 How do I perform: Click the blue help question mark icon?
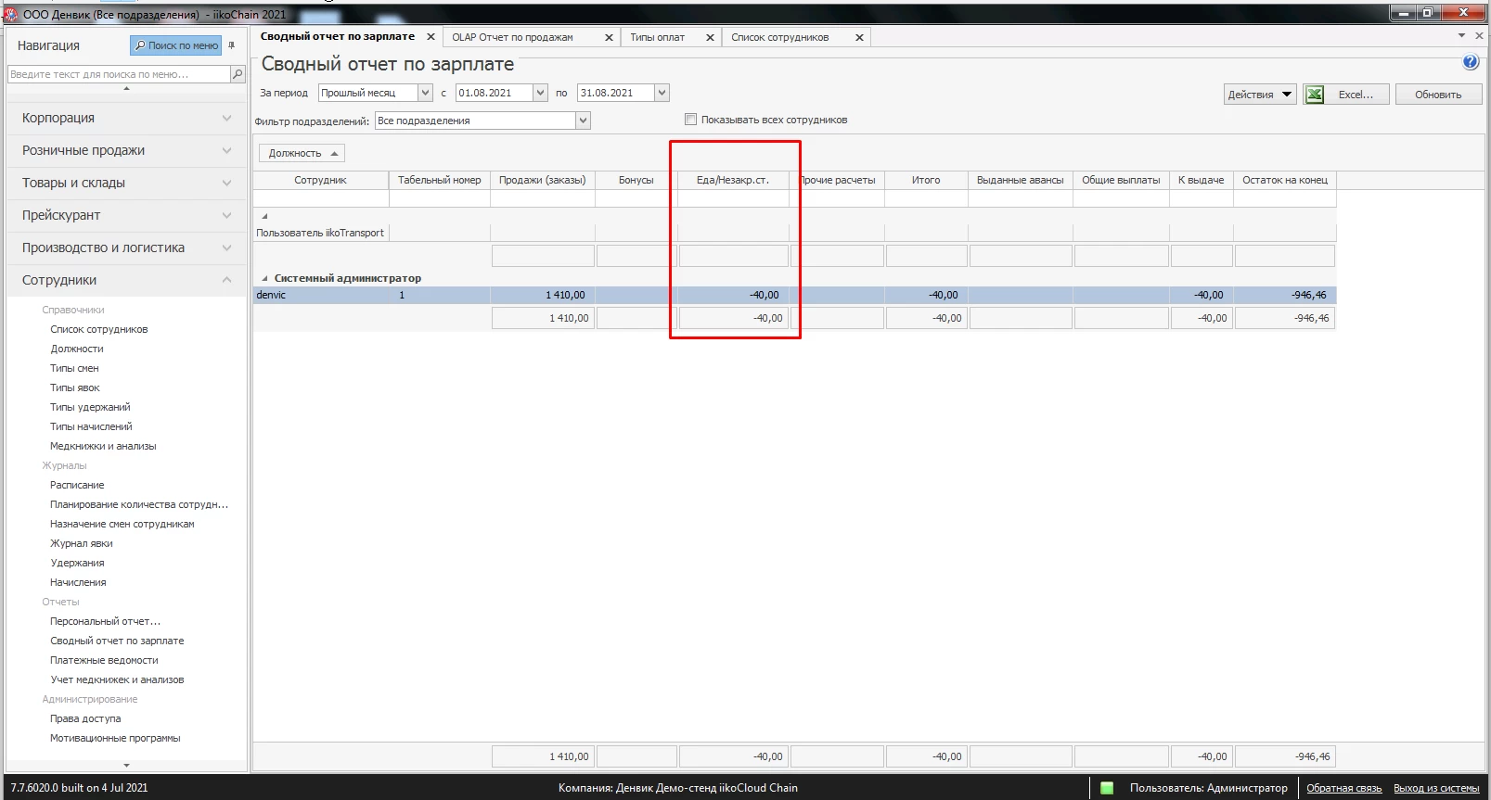point(1470,62)
